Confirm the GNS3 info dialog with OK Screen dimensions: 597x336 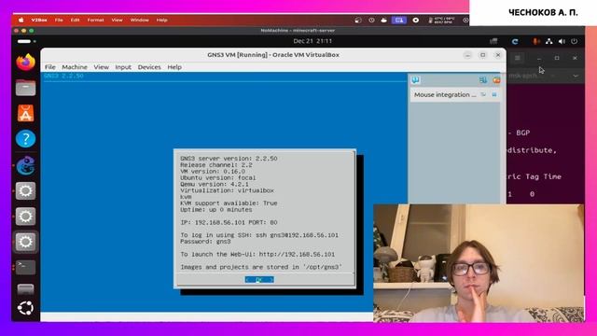[x=259, y=280]
